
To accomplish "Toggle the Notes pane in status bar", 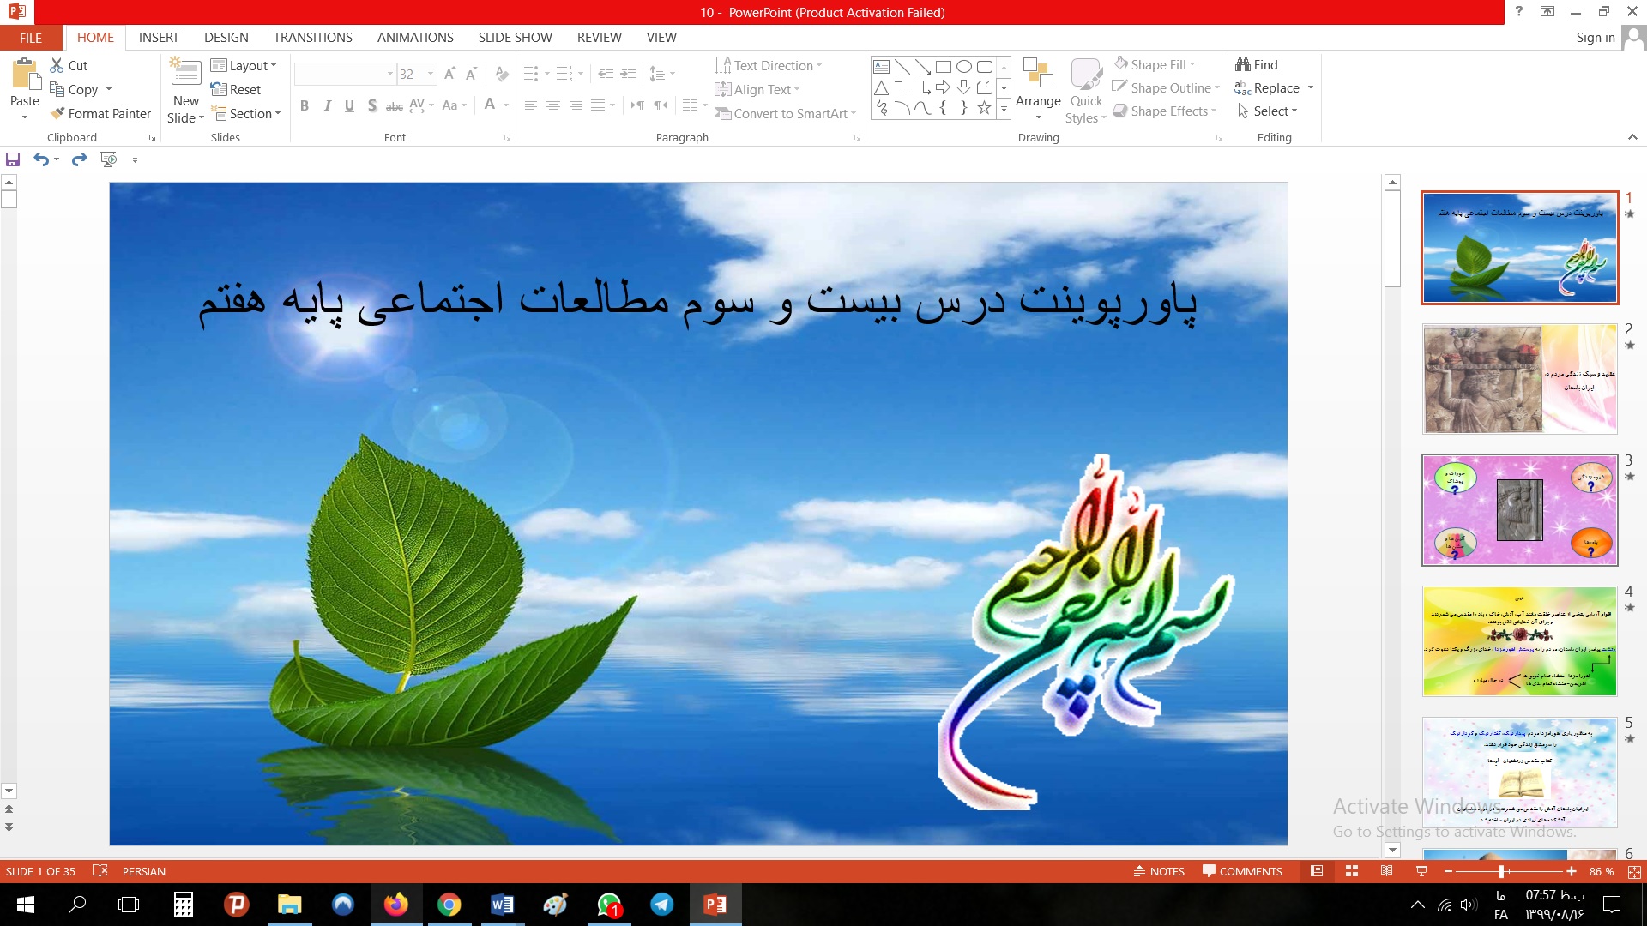I will point(1159,871).
